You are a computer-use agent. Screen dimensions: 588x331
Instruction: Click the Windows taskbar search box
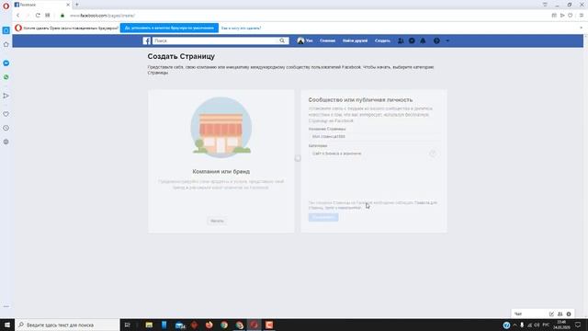tap(67, 325)
